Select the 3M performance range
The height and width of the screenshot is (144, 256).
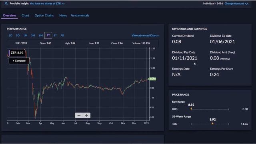(x=33, y=36)
